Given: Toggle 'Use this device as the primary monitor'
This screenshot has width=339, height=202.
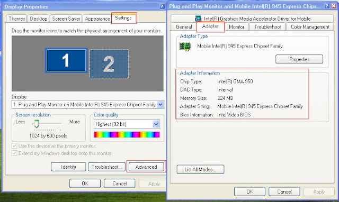Looking at the screenshot, I should [x=14, y=146].
